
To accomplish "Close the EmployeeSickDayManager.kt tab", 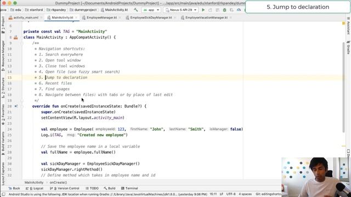I will pyautogui.click(x=175, y=18).
